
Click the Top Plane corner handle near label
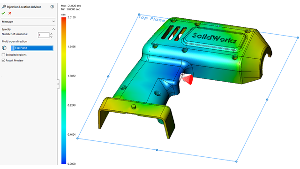point(139,15)
